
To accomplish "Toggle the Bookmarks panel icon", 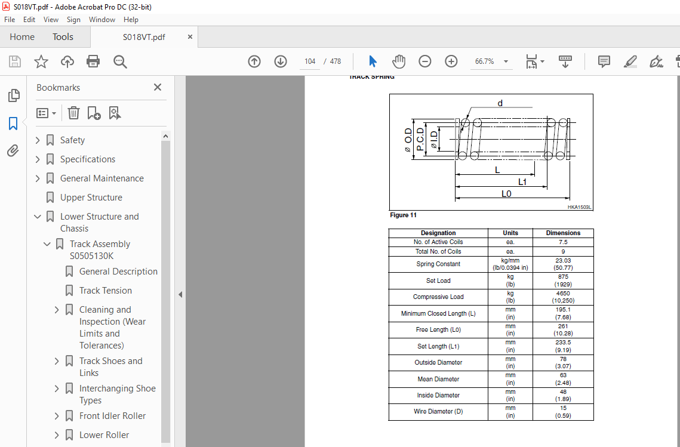I will [13, 124].
